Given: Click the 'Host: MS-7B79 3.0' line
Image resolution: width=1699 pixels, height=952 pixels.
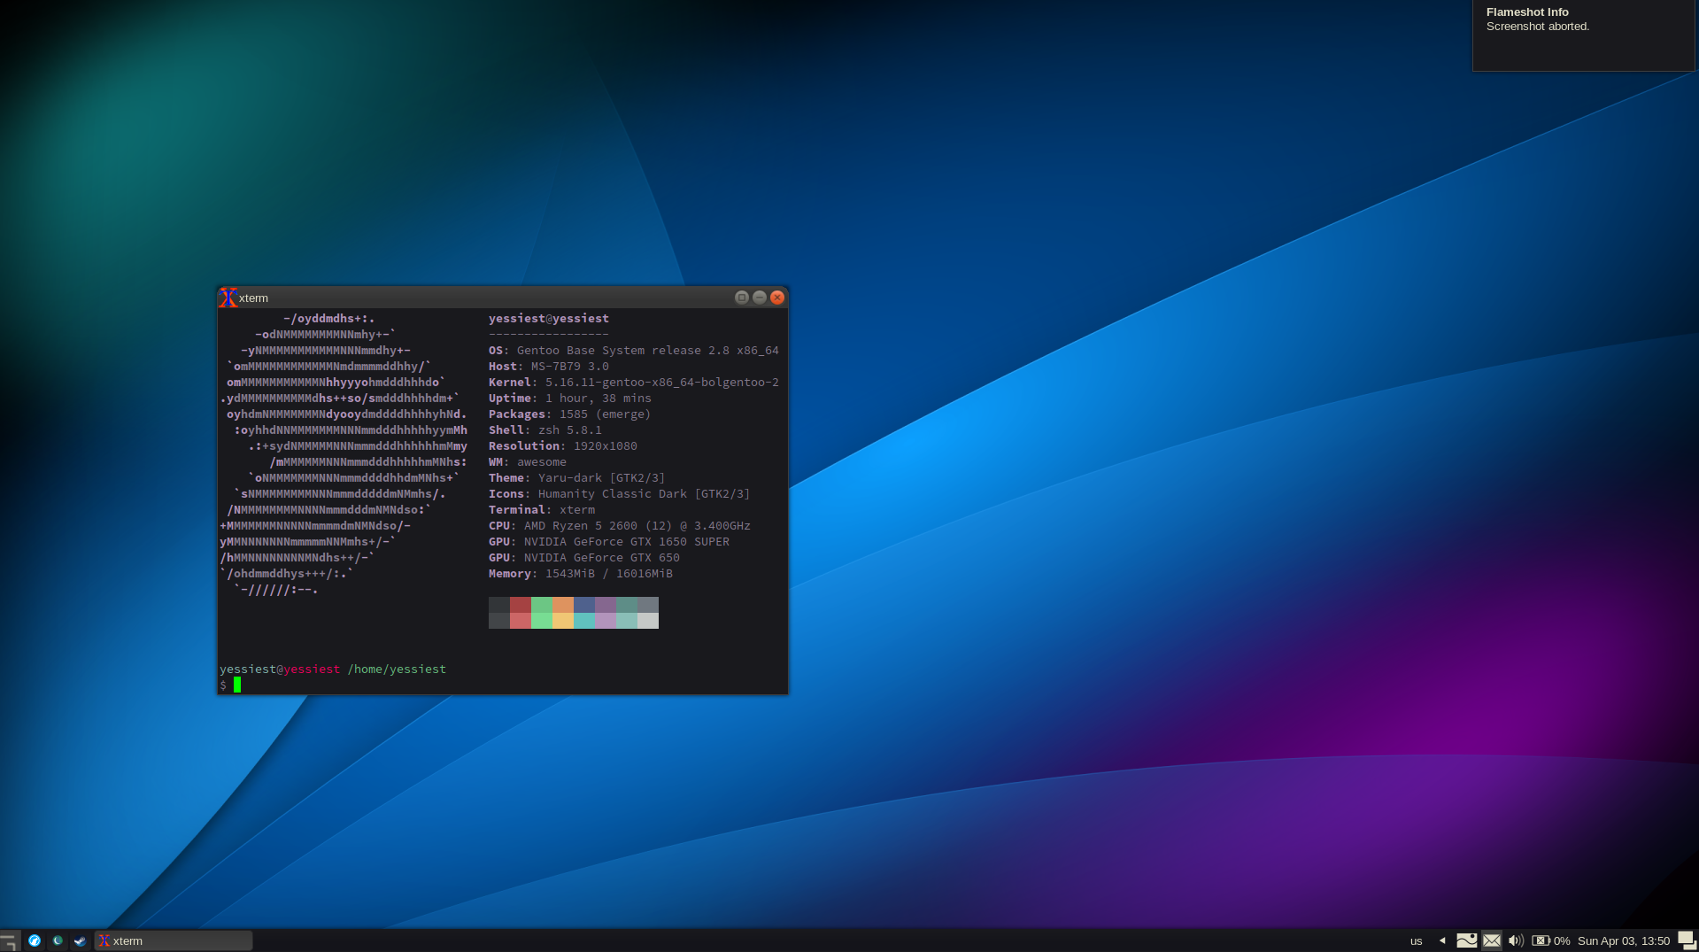Looking at the screenshot, I should point(549,367).
